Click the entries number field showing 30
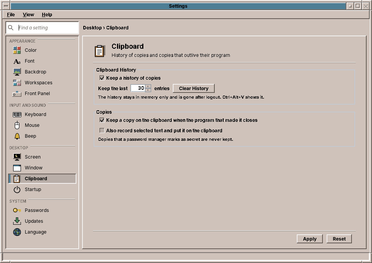Image resolution: width=372 pixels, height=263 pixels. [138, 88]
